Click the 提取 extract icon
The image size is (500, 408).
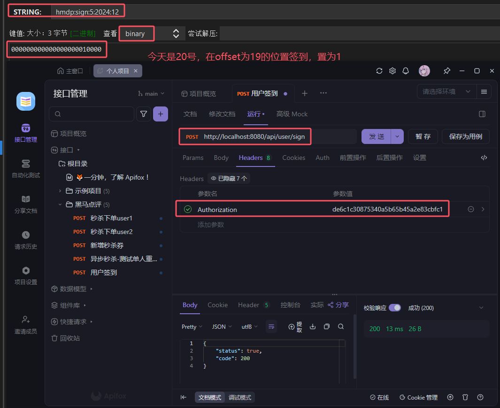(x=295, y=327)
